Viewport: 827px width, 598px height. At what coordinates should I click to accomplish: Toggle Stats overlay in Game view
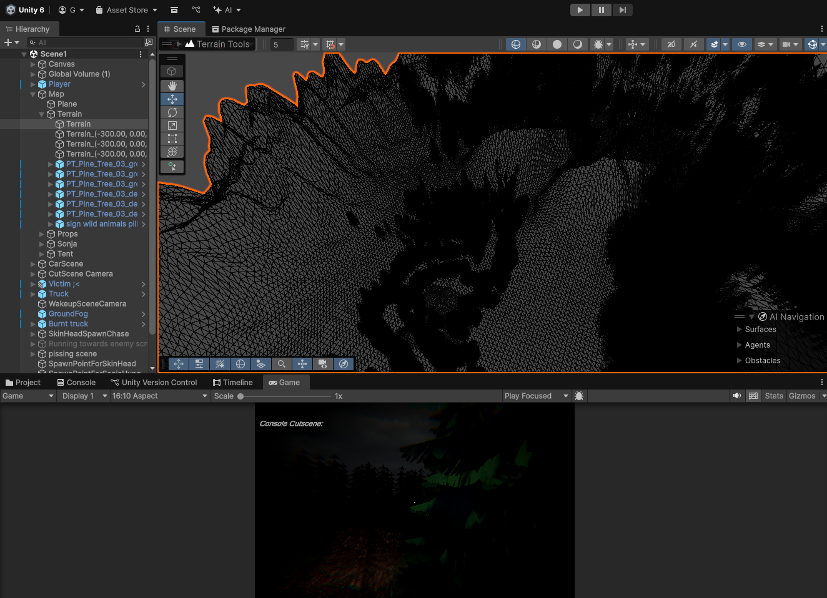[774, 396]
